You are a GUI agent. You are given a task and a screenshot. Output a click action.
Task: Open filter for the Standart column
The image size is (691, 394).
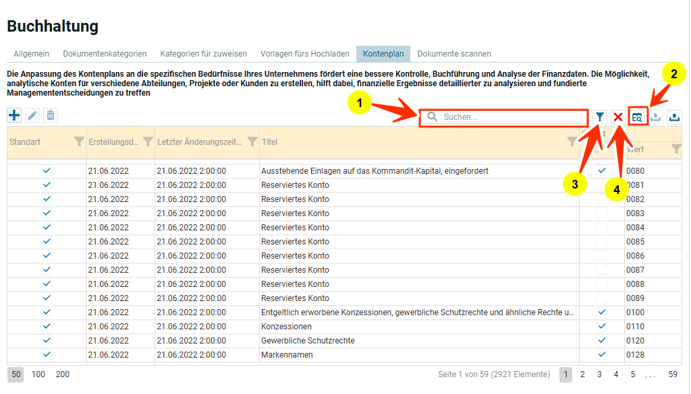[79, 141]
